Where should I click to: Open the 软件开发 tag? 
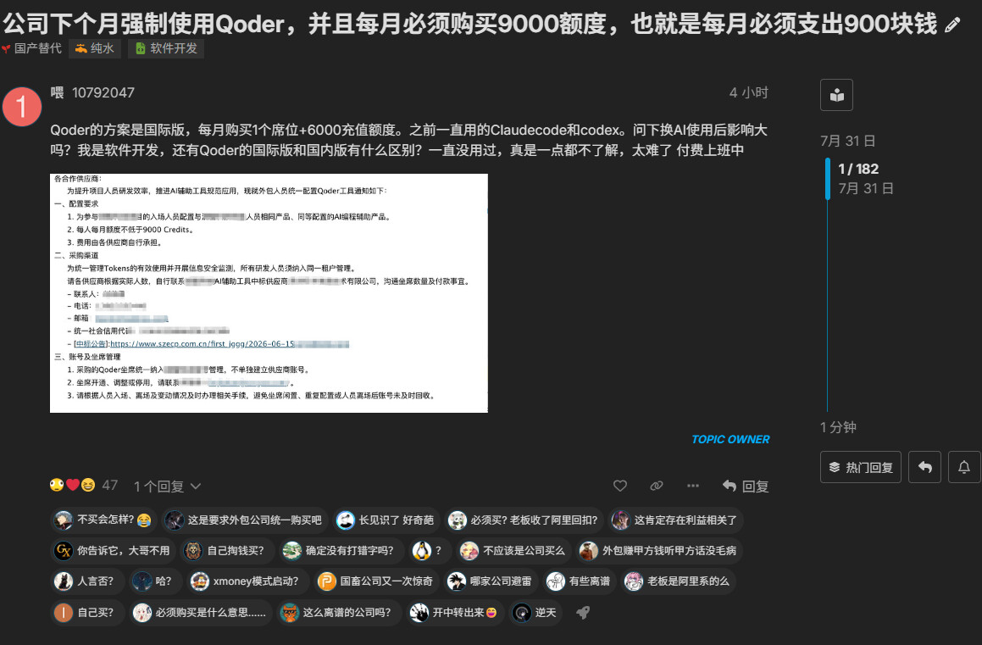(166, 48)
